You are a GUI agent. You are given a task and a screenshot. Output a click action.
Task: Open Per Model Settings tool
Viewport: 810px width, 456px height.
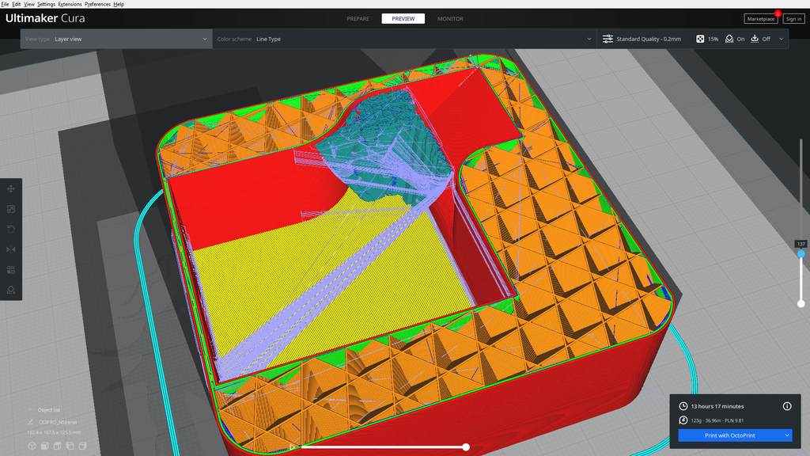pyautogui.click(x=11, y=269)
